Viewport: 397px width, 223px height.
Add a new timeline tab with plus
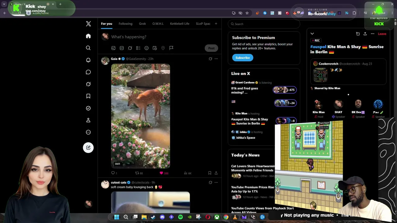(x=216, y=24)
